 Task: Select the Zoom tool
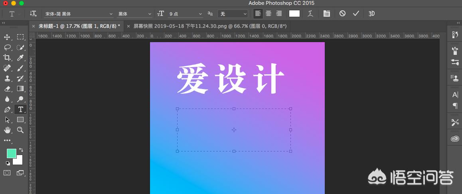coord(20,130)
